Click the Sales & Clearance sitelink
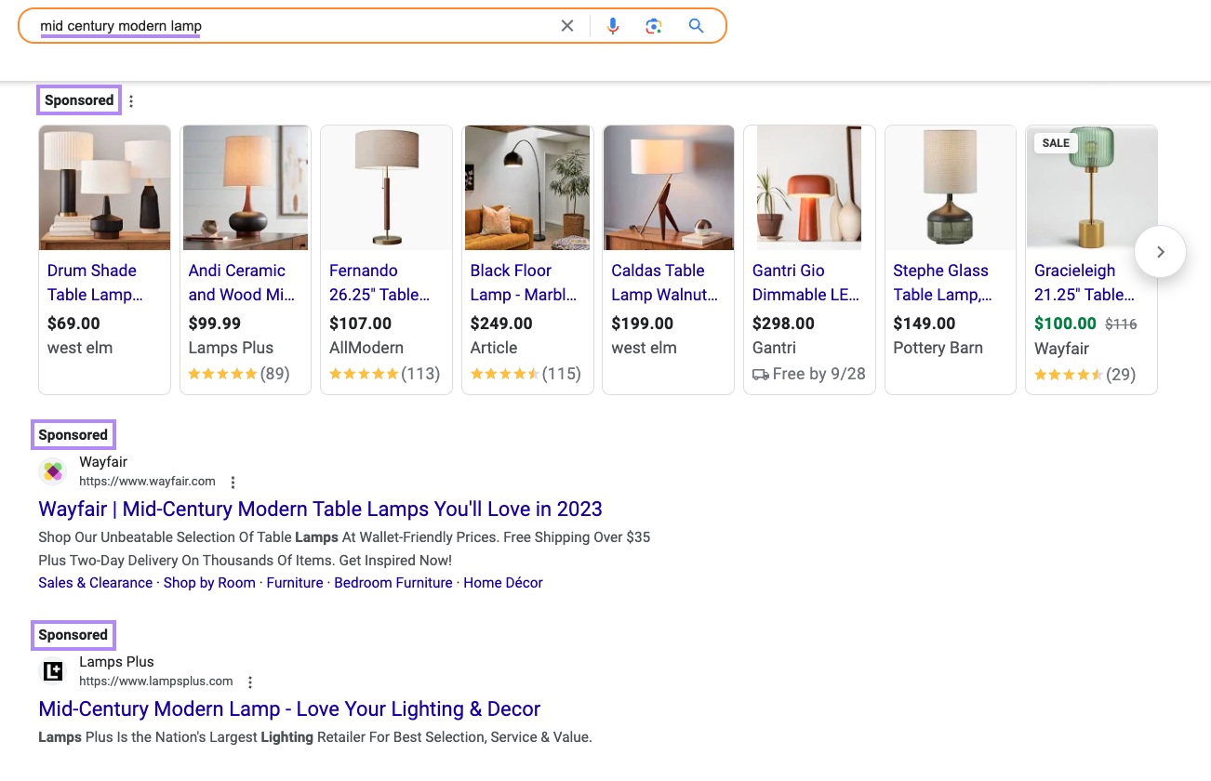1211x781 pixels. (95, 582)
